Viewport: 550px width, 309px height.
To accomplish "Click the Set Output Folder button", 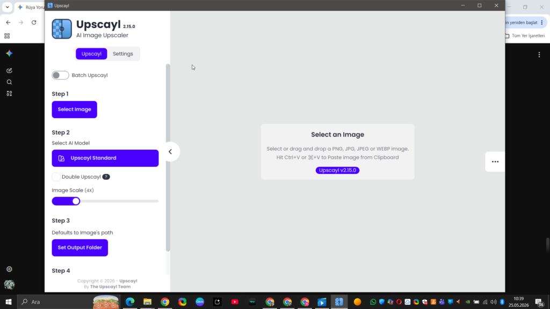I will point(80,248).
